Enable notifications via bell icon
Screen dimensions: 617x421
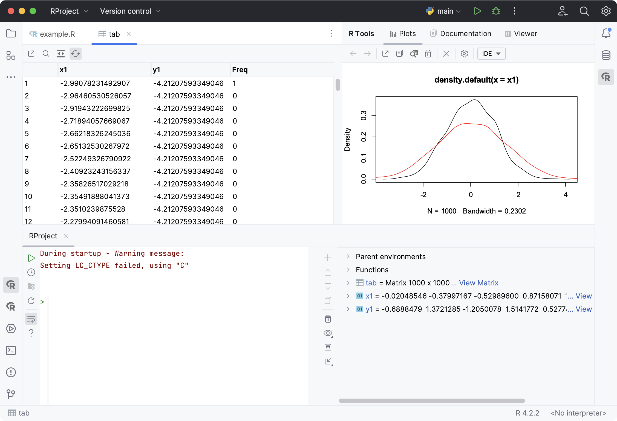(x=606, y=33)
